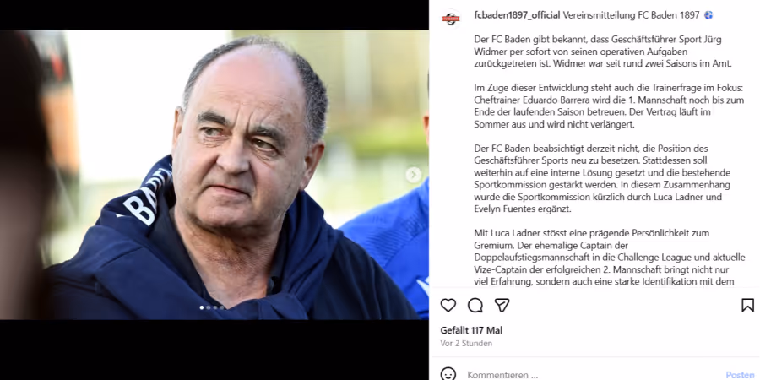The width and height of the screenshot is (760, 380).
Task: Open fcbaden1897_official username link
Action: [x=517, y=15]
